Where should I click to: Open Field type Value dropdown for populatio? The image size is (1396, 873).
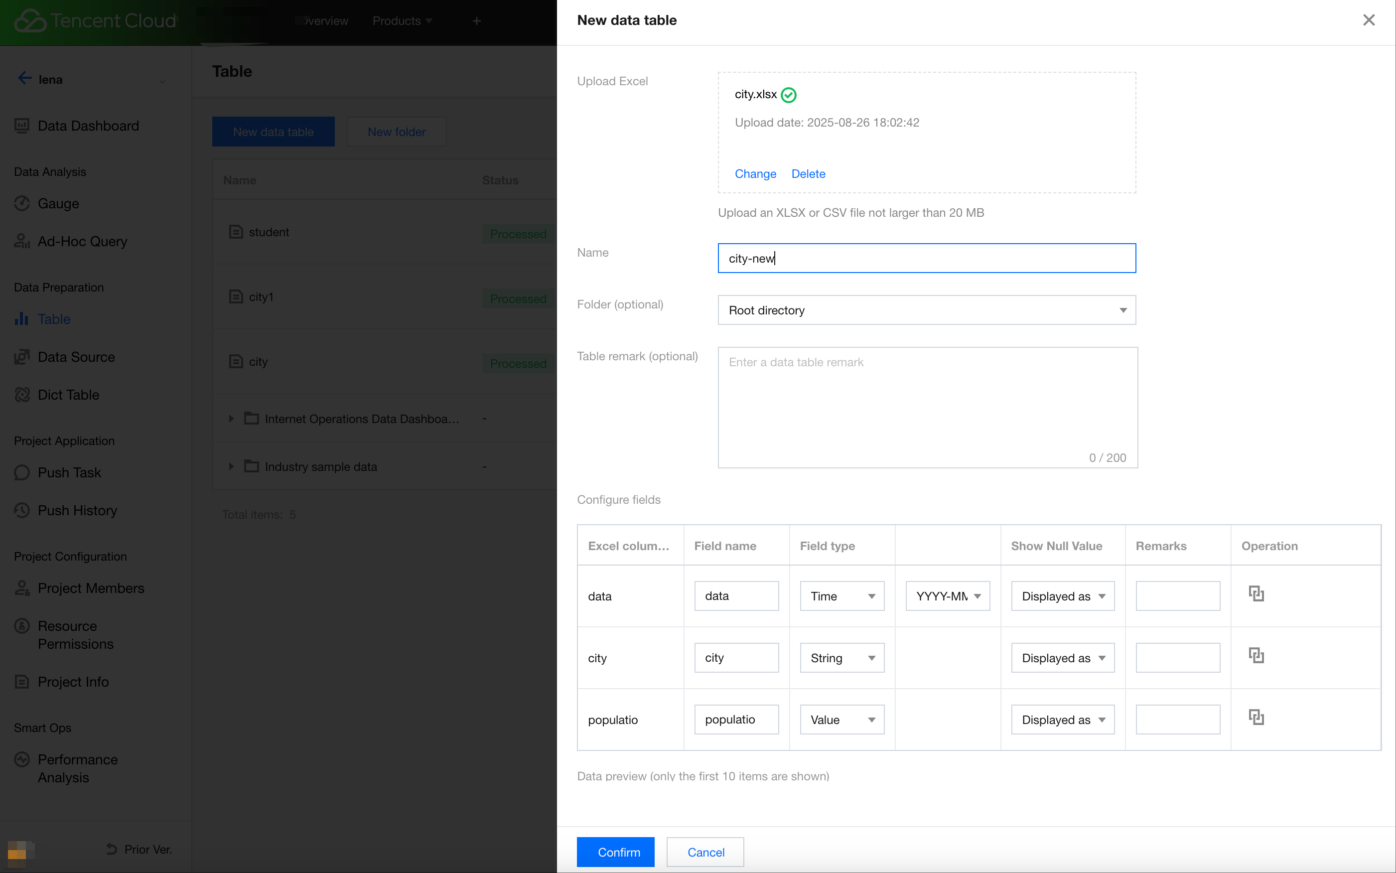pyautogui.click(x=842, y=720)
